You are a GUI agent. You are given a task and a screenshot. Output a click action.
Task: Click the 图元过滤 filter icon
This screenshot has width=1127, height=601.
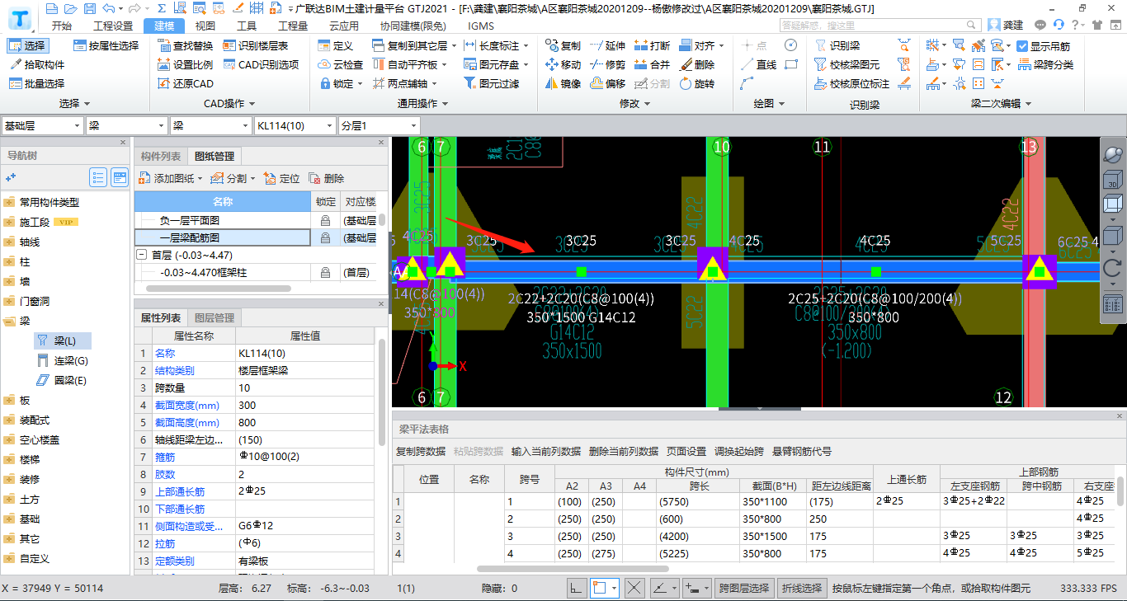click(470, 83)
